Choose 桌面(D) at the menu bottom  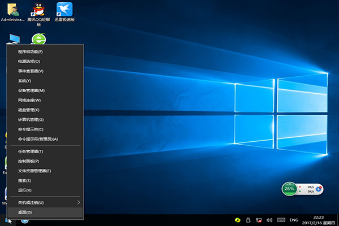[25, 212]
